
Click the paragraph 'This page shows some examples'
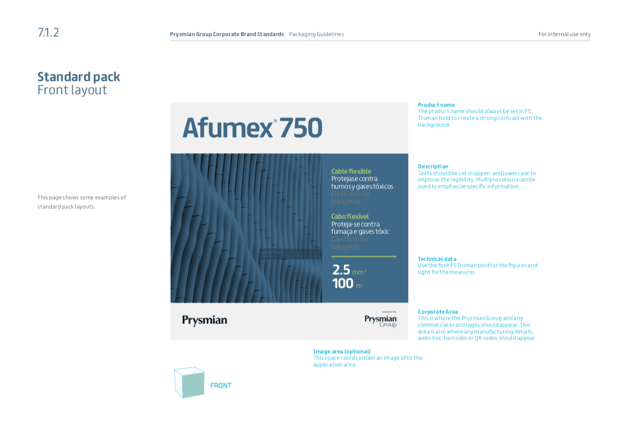(82, 202)
